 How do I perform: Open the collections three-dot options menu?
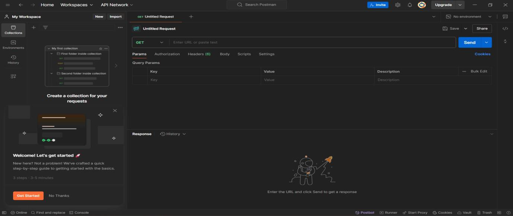click(120, 28)
